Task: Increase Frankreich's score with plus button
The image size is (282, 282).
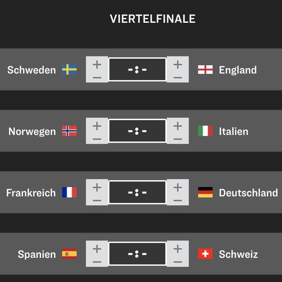Action: (x=97, y=188)
